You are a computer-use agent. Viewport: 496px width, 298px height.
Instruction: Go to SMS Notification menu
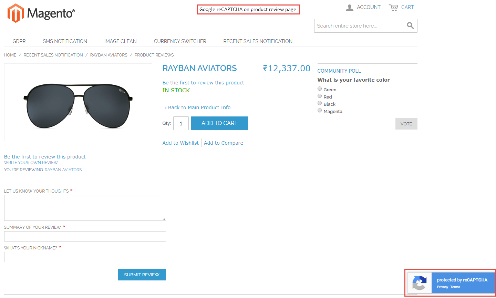click(65, 41)
